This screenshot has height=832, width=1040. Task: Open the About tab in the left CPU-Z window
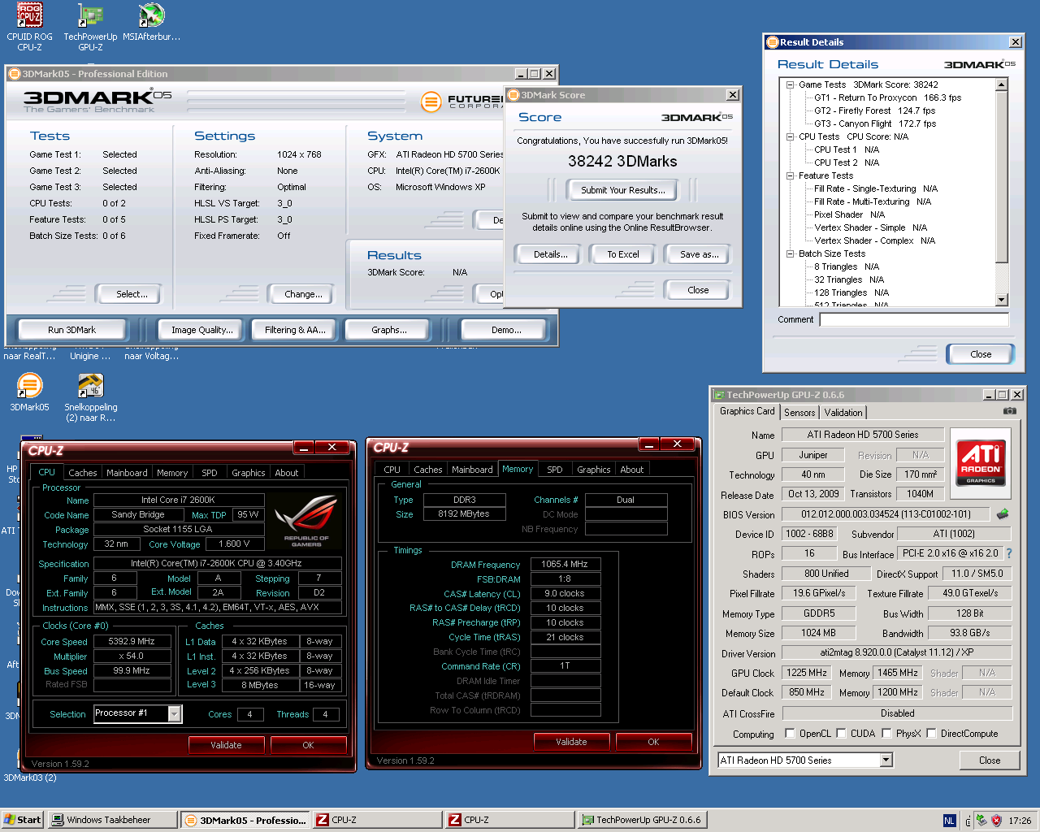point(286,473)
